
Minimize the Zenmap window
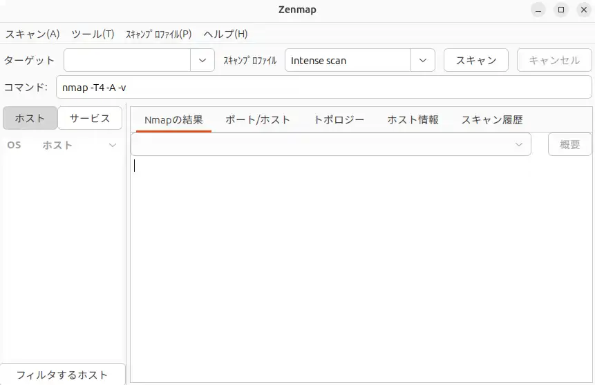click(538, 10)
